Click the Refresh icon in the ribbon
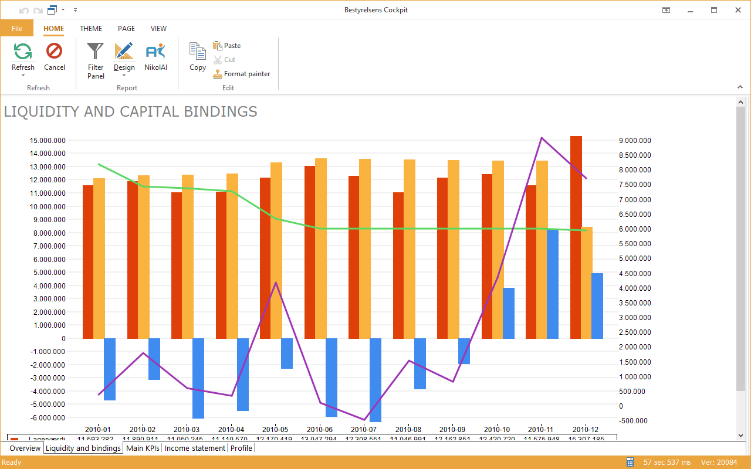The width and height of the screenshot is (751, 469). [x=23, y=51]
